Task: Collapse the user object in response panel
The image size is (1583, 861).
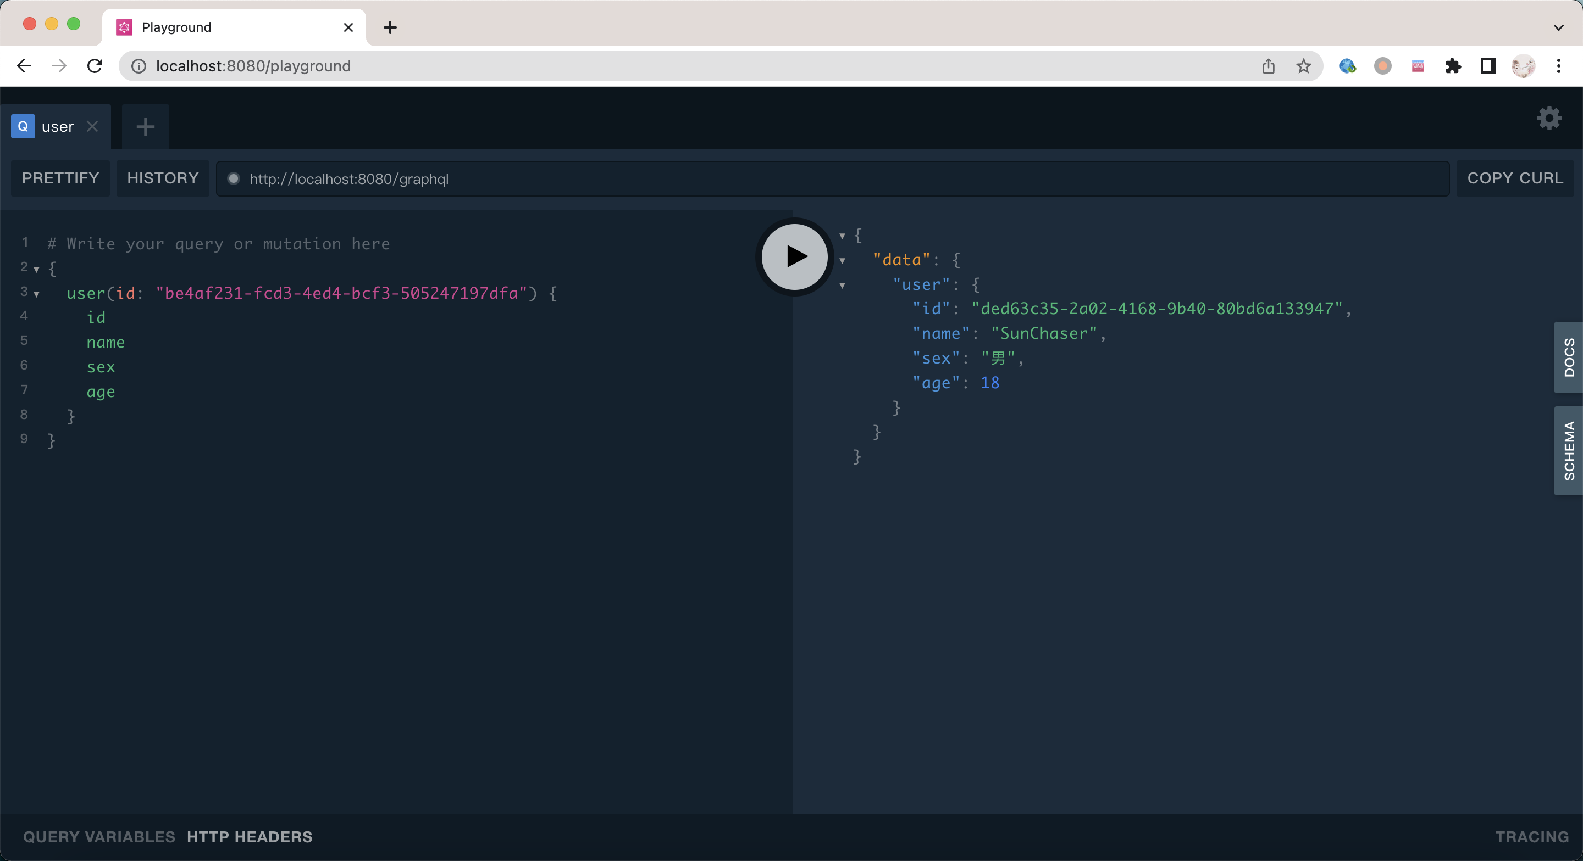Action: pos(842,284)
